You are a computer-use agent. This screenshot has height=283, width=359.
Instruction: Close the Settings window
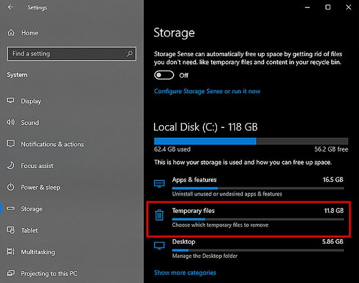[x=348, y=7]
